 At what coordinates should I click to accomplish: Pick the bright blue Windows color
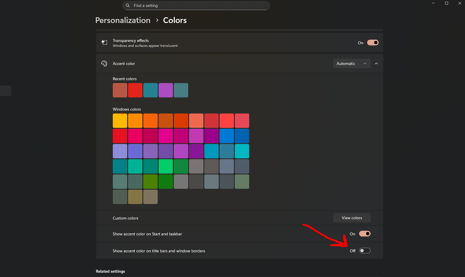coord(227,136)
